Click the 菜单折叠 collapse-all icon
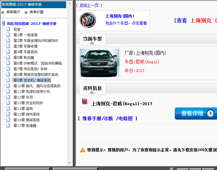Screen dimensions: 217x170 point(26,12)
